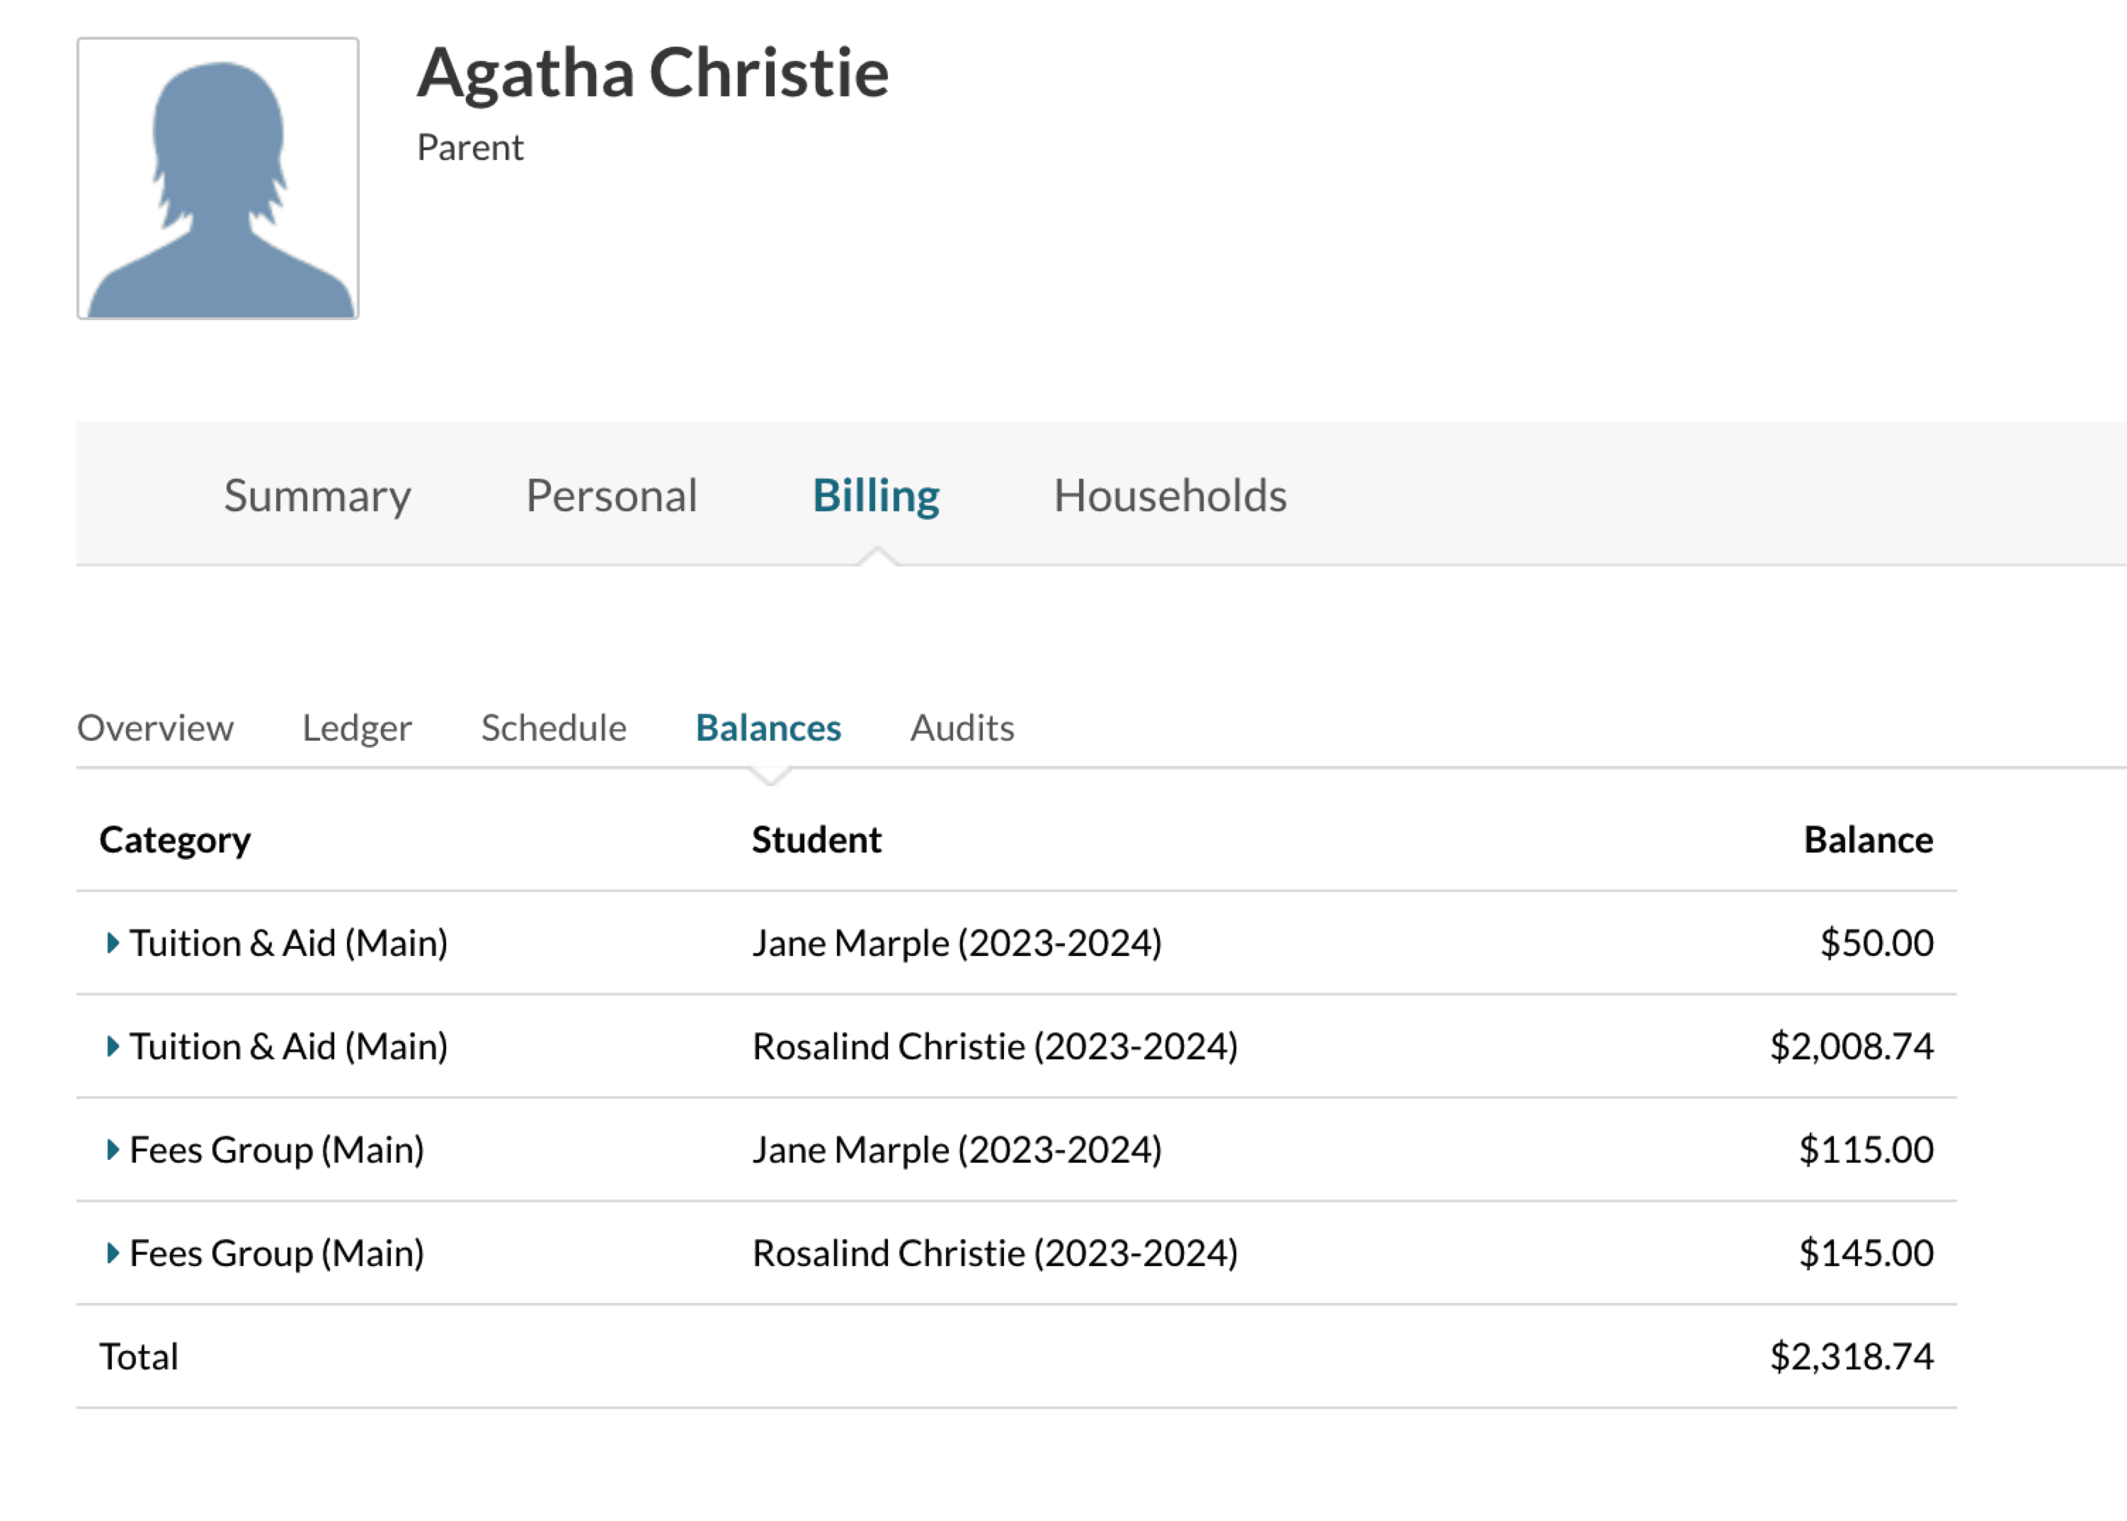Expand Jane Marple's Tuition & Aid row

tap(113, 943)
